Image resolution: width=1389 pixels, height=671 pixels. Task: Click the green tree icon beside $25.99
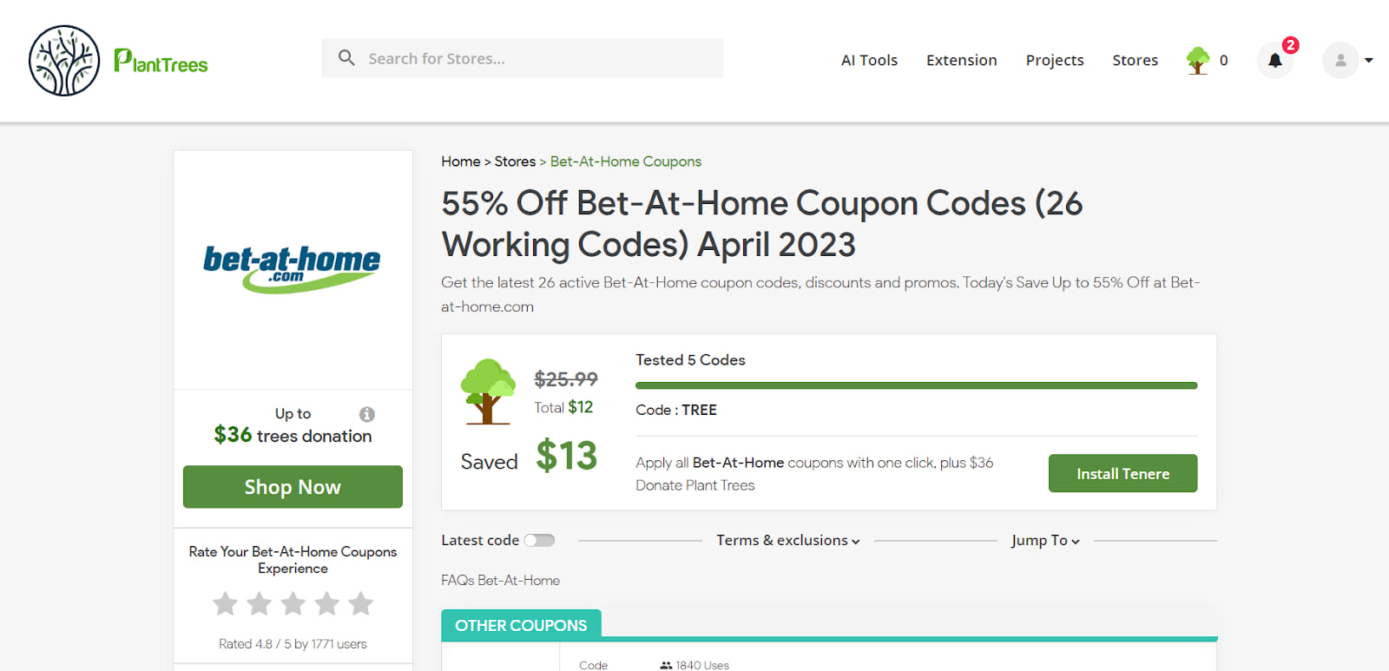[488, 391]
